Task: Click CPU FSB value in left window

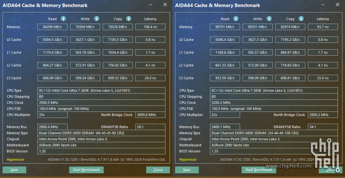Action: coord(101,109)
